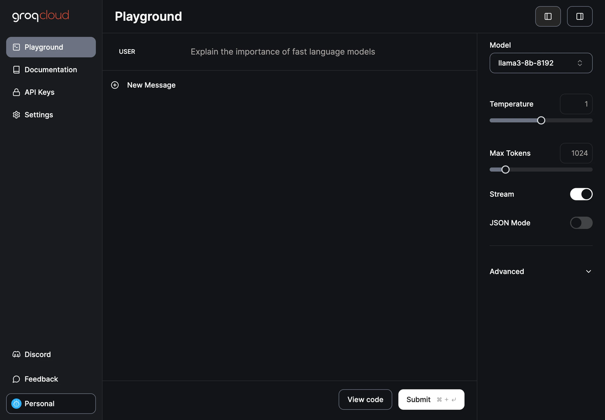Click the plus icon beside New Message
605x420 pixels.
115,85
